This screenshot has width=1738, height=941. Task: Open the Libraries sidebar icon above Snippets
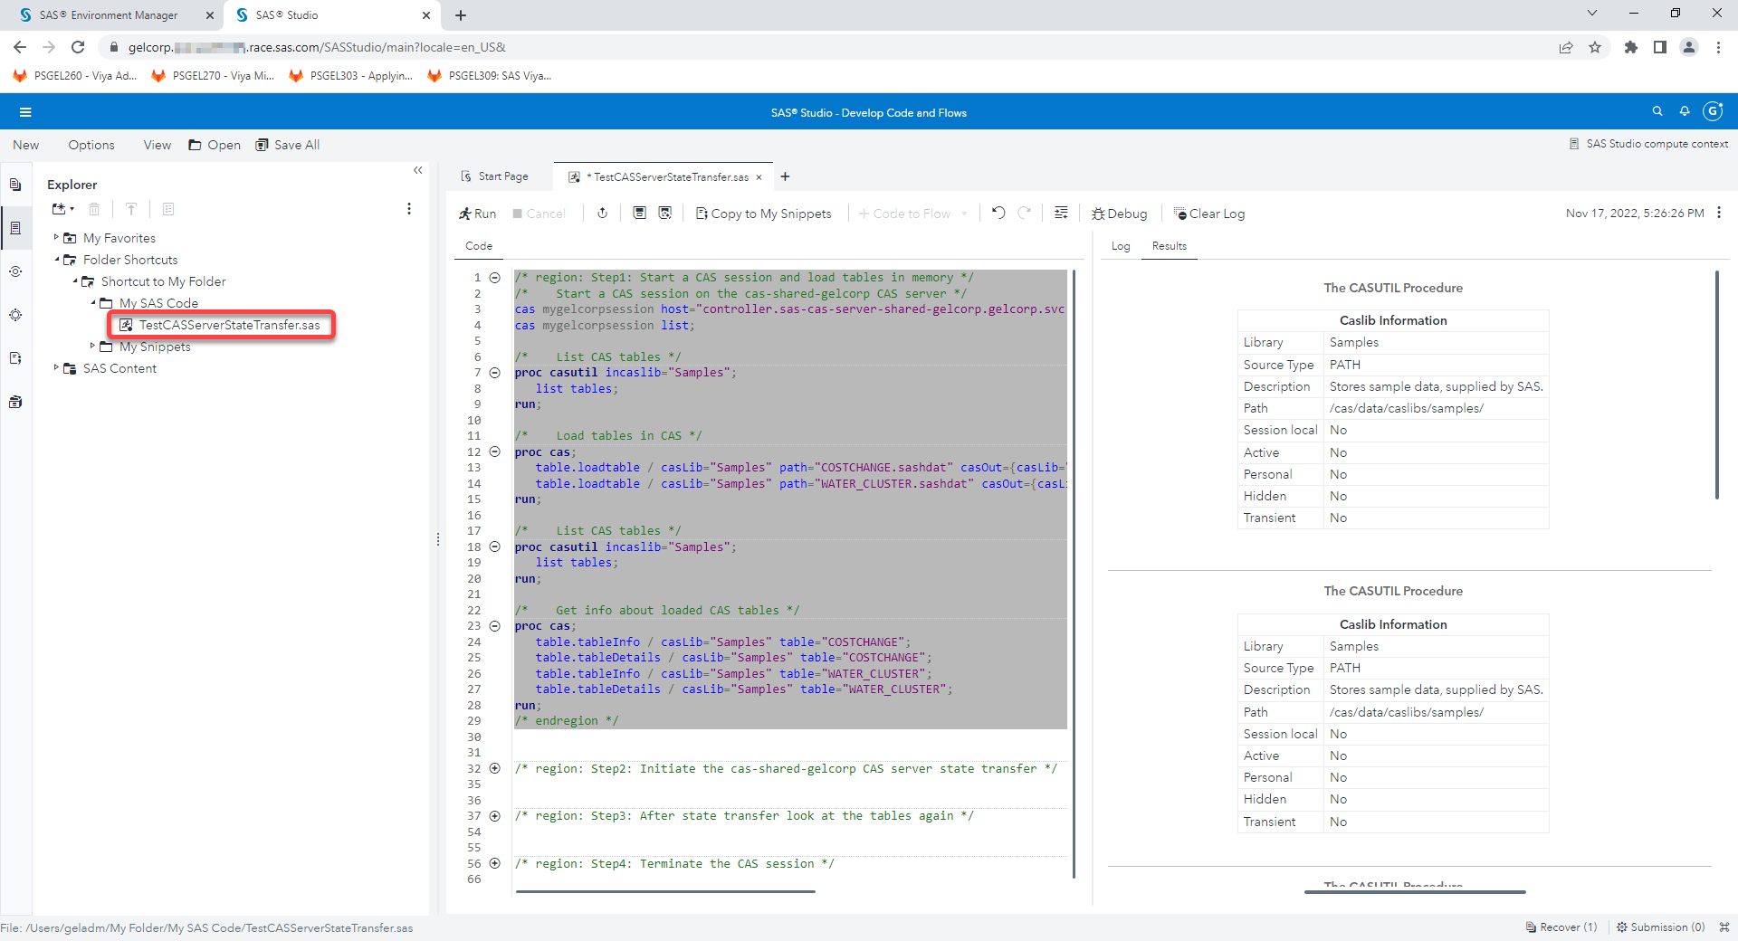15,315
